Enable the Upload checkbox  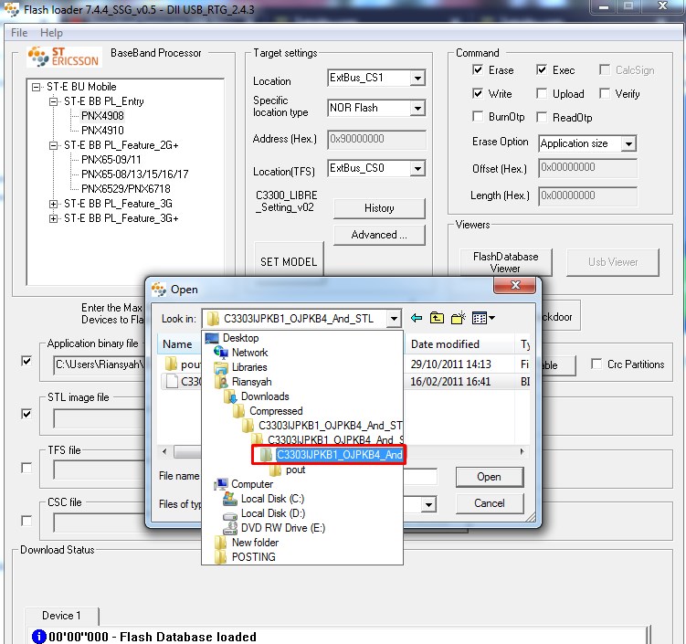(x=542, y=93)
